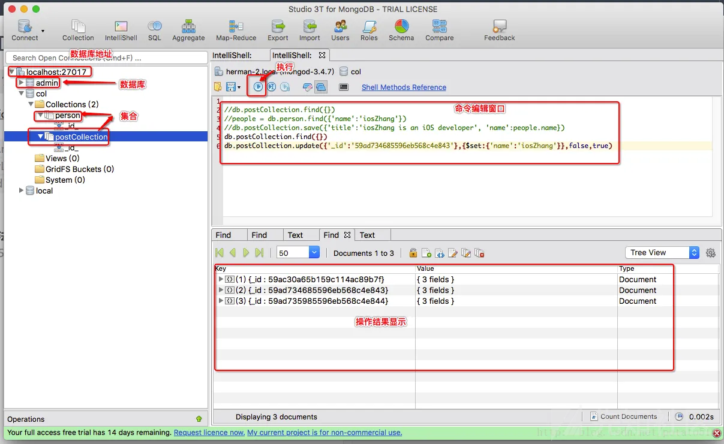Switch to the second Find result tab
This screenshot has height=444, width=724.
265,235
